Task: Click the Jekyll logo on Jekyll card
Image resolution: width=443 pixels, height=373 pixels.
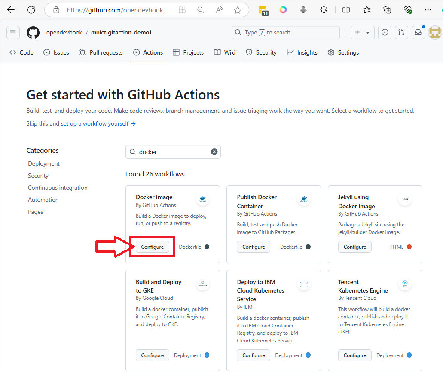Action: click(x=405, y=199)
